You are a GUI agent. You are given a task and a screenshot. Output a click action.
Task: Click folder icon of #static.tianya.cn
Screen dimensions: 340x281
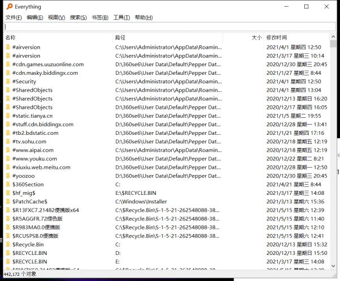8,116
